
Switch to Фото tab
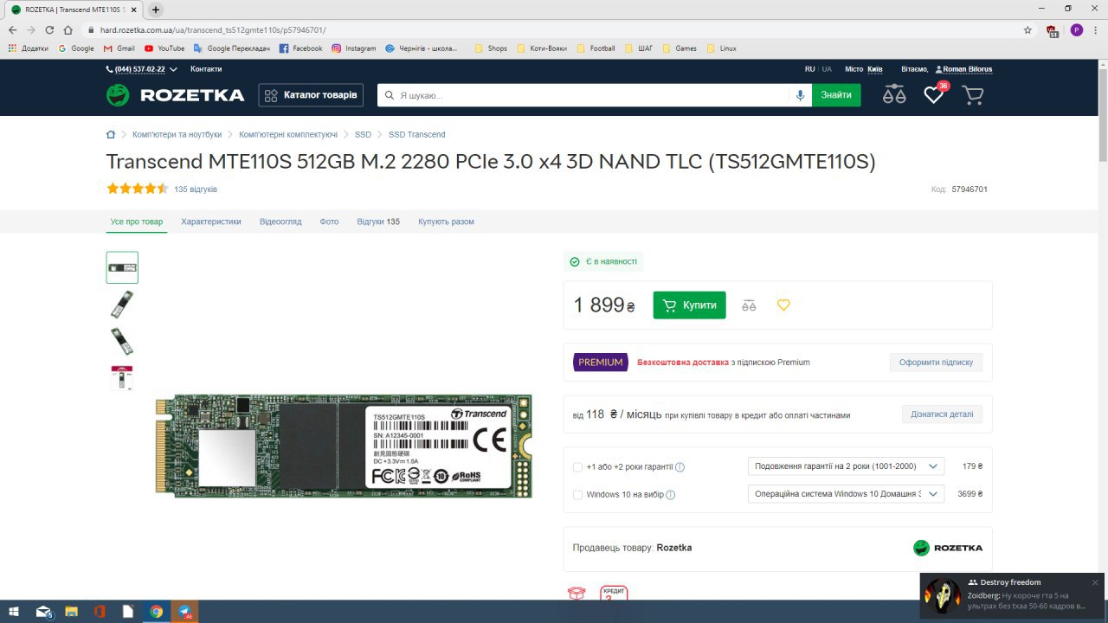tap(329, 222)
